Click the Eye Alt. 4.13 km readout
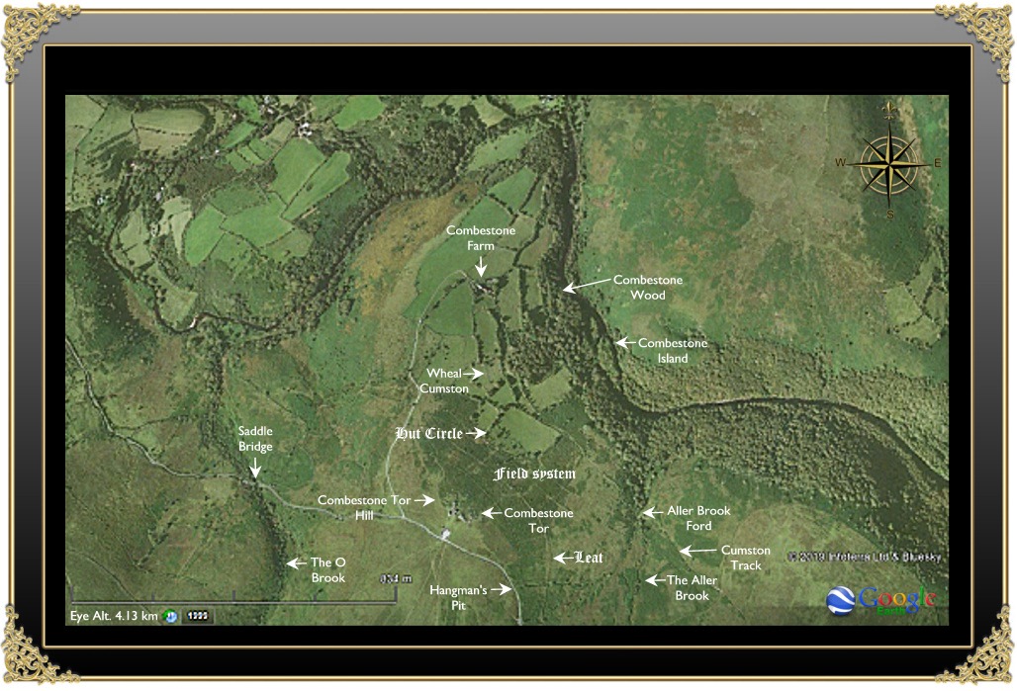This screenshot has width=1017, height=691. pyautogui.click(x=114, y=616)
